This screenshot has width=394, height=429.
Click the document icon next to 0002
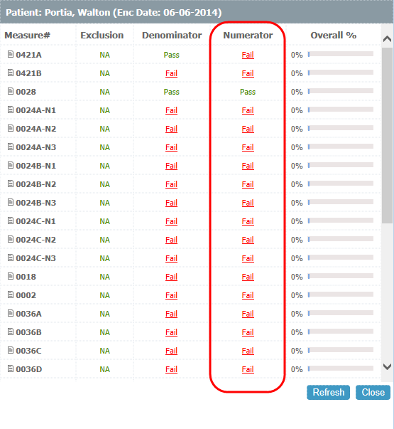pyautogui.click(x=11, y=295)
